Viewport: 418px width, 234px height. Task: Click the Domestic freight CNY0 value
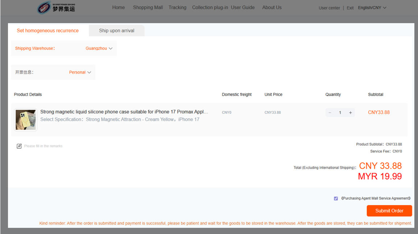tap(227, 112)
